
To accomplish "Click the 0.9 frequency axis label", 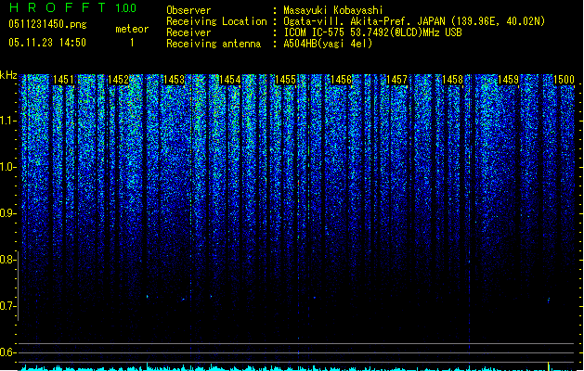I will click(x=7, y=213).
